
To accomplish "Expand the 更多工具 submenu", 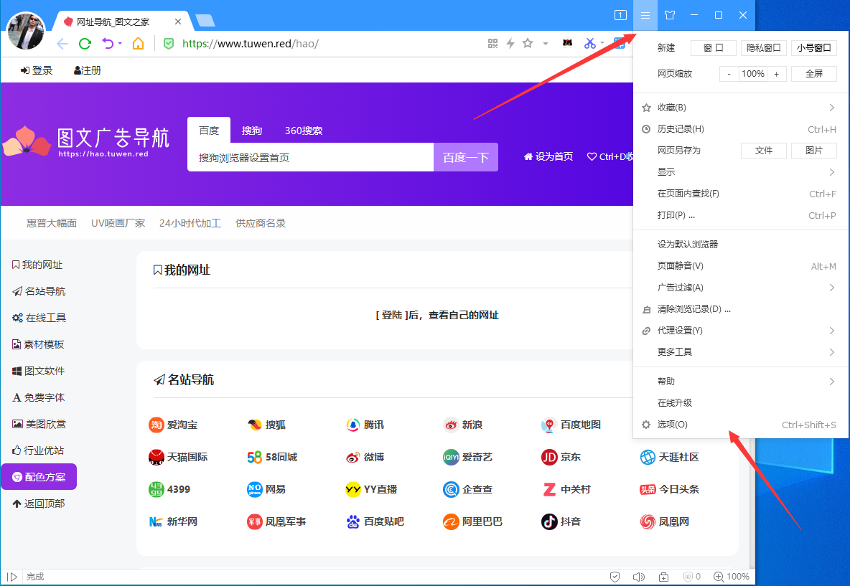I will pos(740,352).
